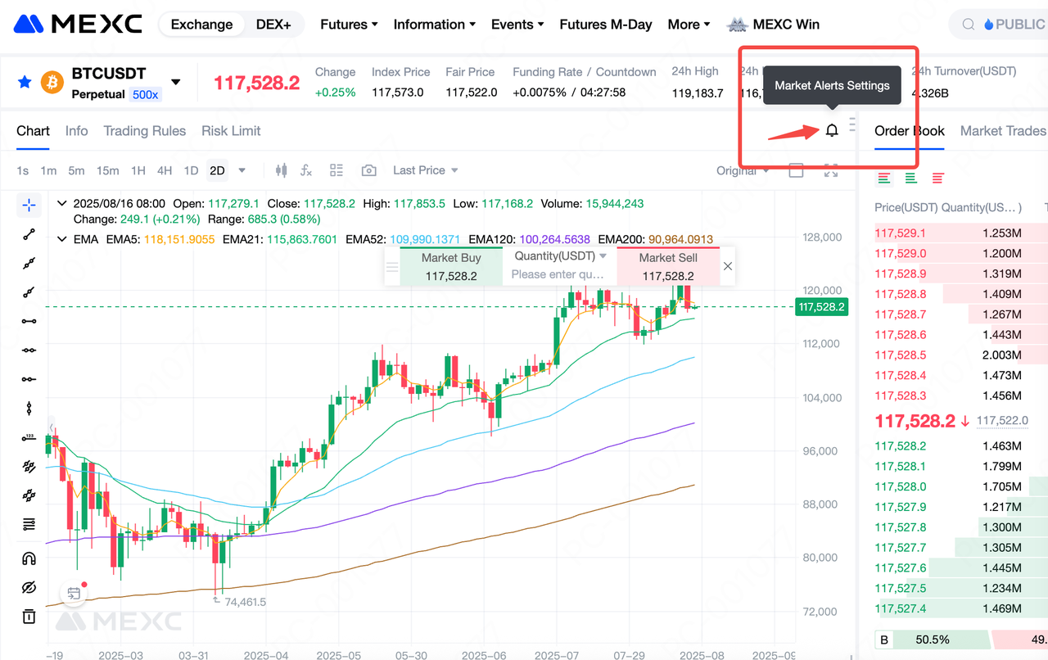This screenshot has height=660, width=1048.
Task: Click the Market Buy button
Action: (x=451, y=267)
